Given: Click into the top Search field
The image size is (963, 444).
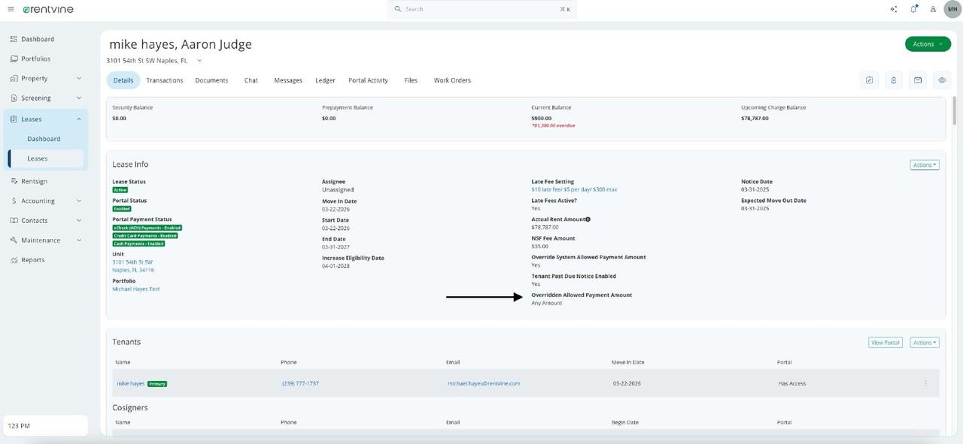Looking at the screenshot, I should [x=481, y=9].
